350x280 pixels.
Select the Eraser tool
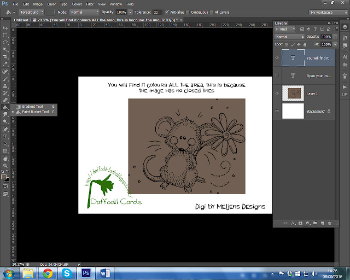coord(5,100)
